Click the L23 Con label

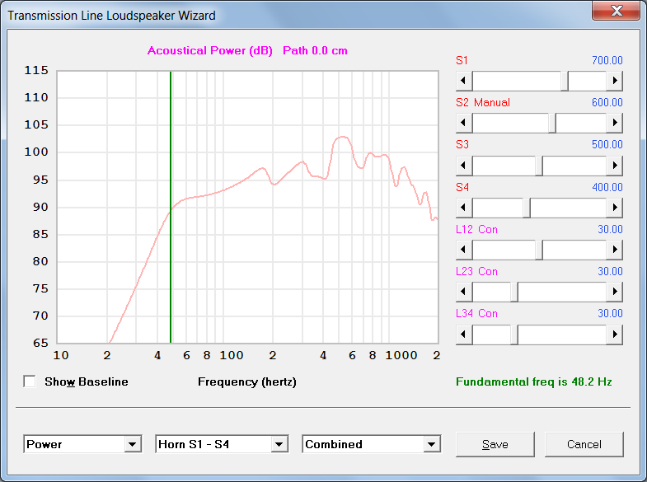(476, 271)
